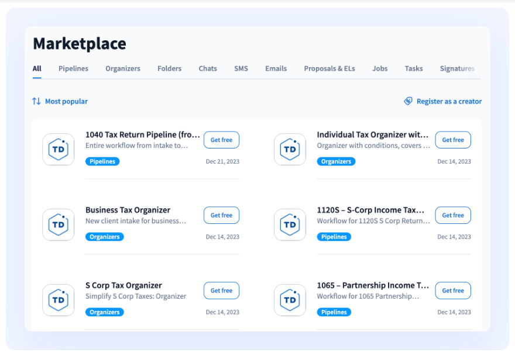Viewport: 515px width, 356px height.
Task: Click Get free for Business Tax Organizer
Action: [221, 215]
